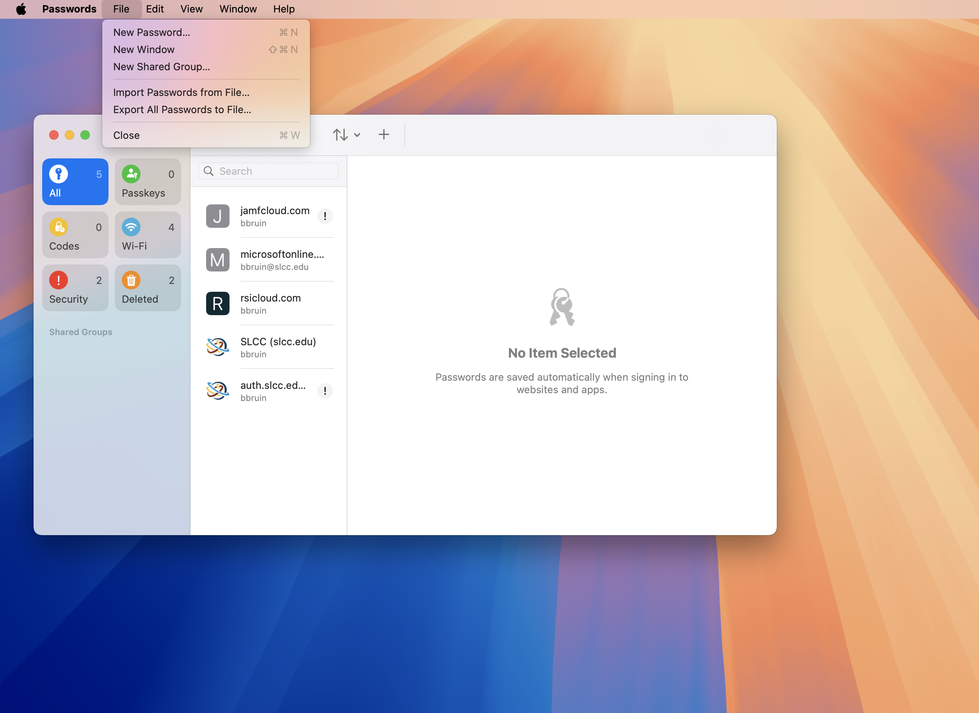
Task: Click jamfcloud.com security warning badge
Action: click(325, 216)
